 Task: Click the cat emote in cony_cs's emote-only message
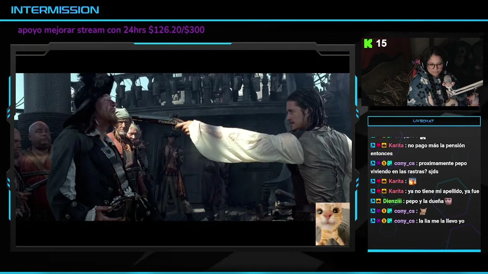(423, 211)
